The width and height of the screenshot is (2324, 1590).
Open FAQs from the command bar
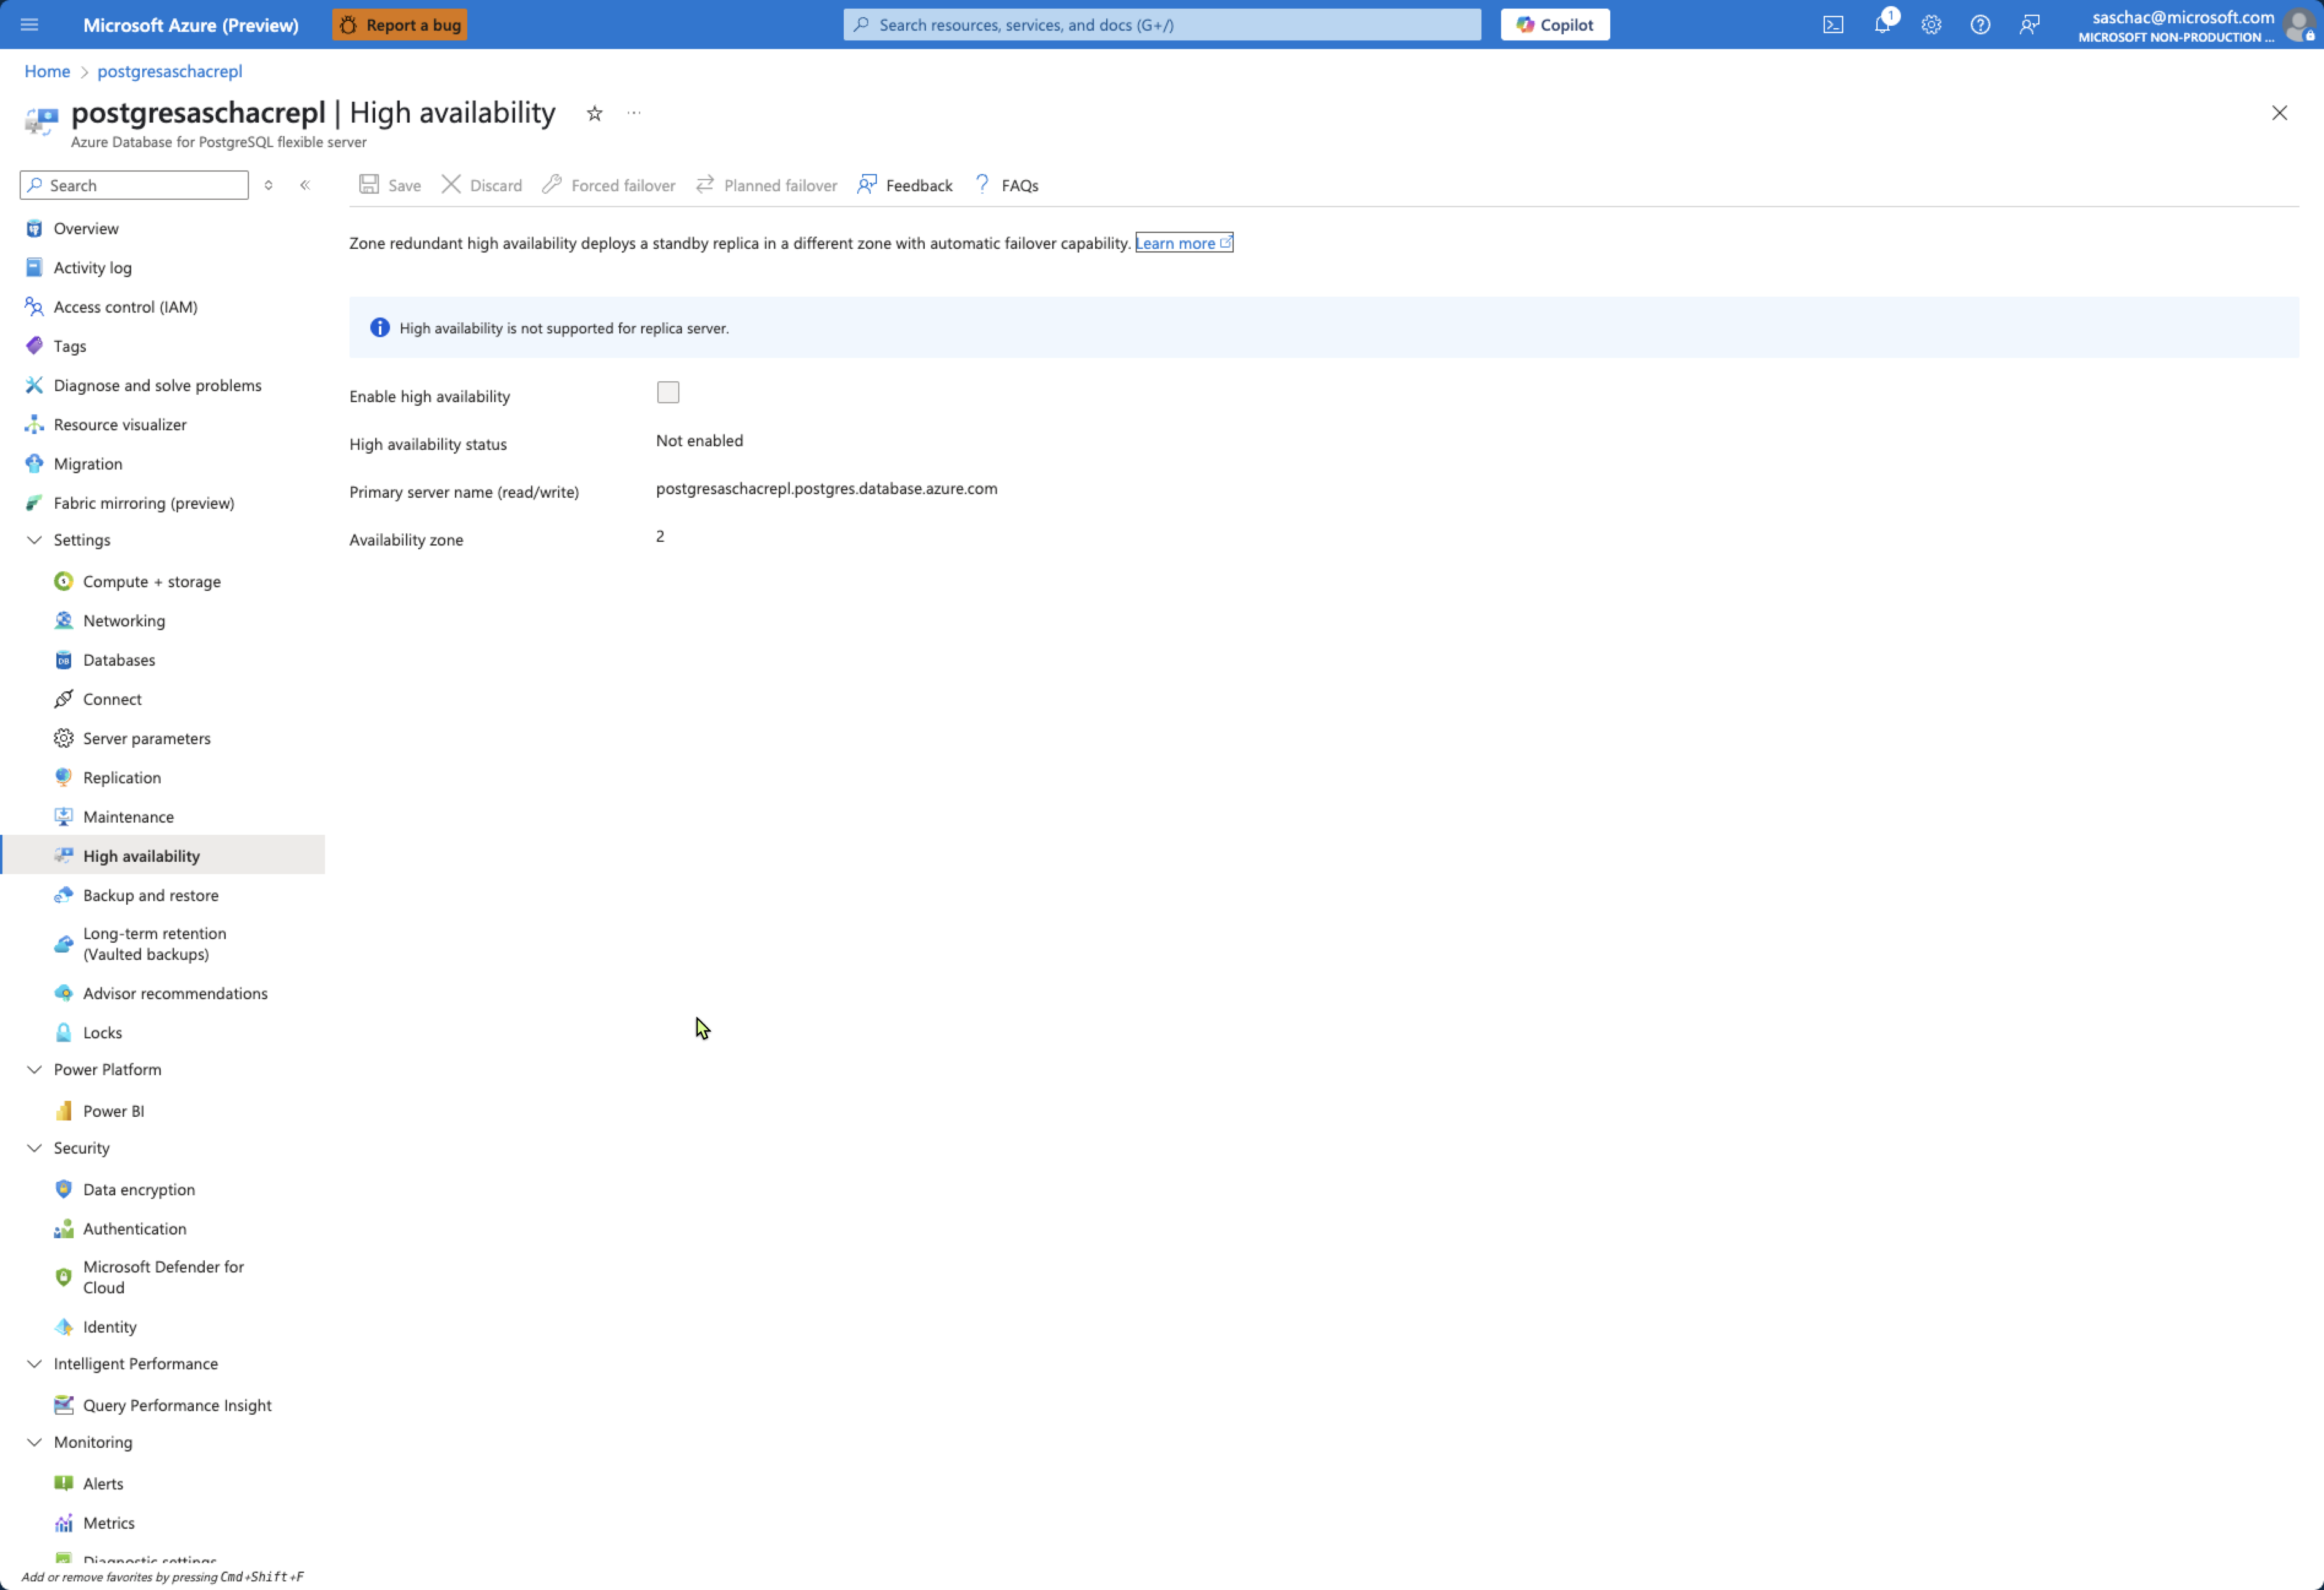pyautogui.click(x=1006, y=185)
